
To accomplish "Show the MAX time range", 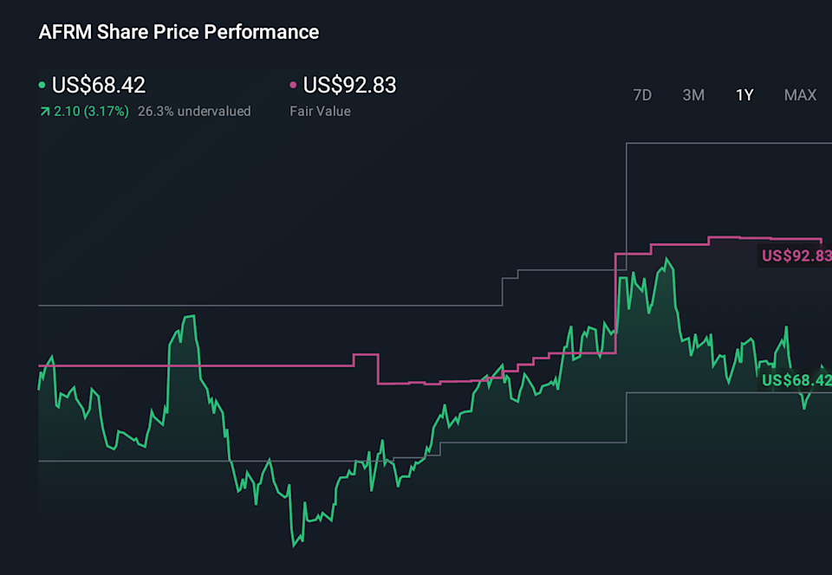I will pos(800,95).
